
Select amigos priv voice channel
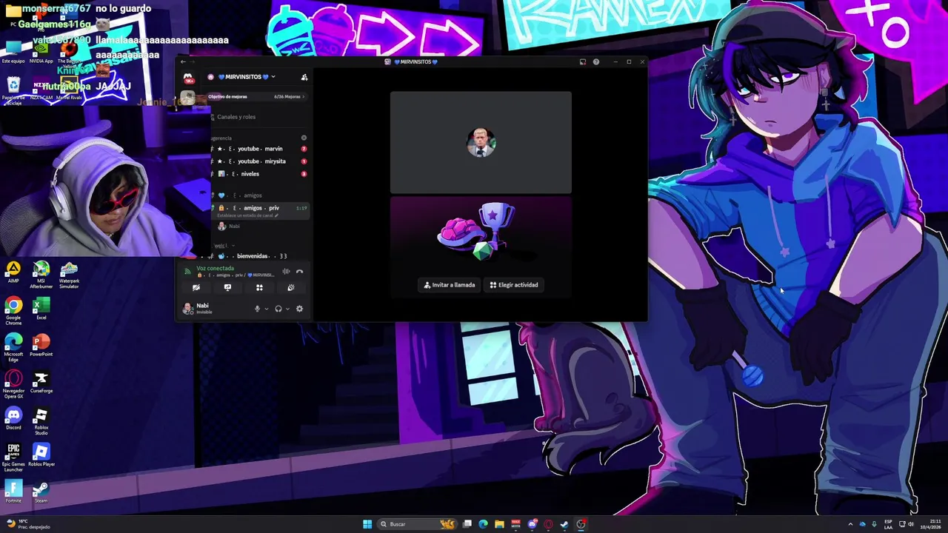coord(259,208)
